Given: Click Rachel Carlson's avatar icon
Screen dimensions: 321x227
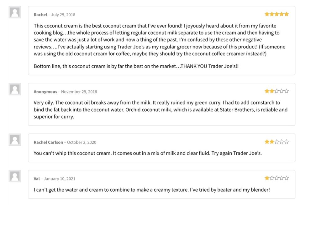Looking at the screenshot, I should 15,140.
